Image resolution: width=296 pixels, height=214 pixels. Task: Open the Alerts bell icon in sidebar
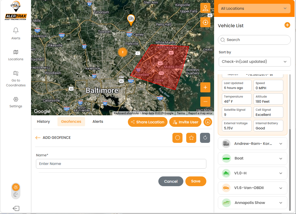16,30
